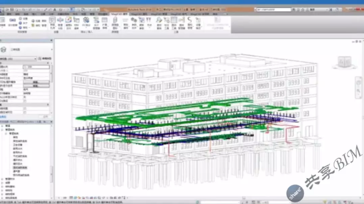Toggle the Crop Region Visible checkbox

25,112
